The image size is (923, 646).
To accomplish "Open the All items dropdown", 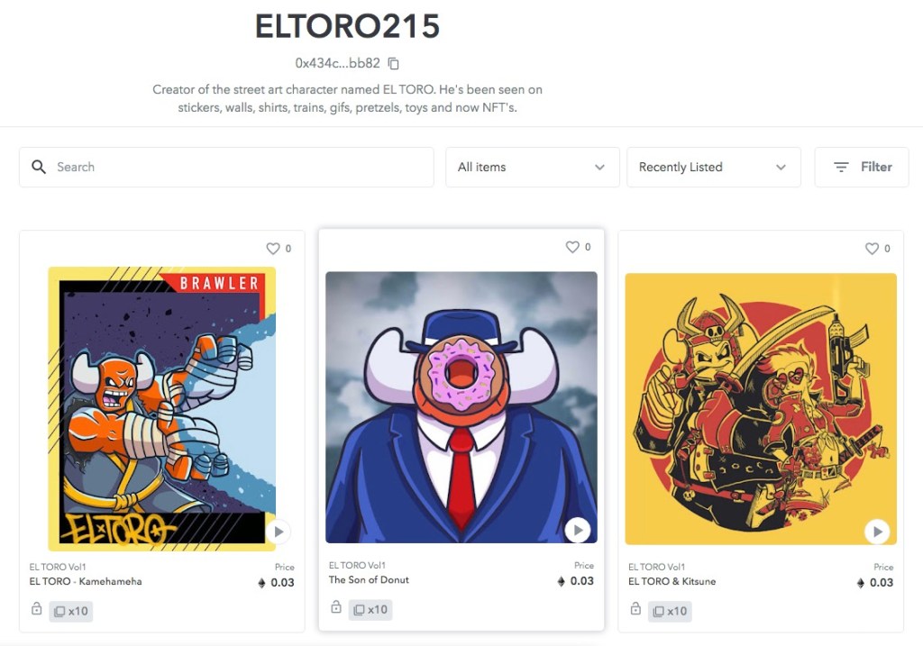I will click(532, 167).
